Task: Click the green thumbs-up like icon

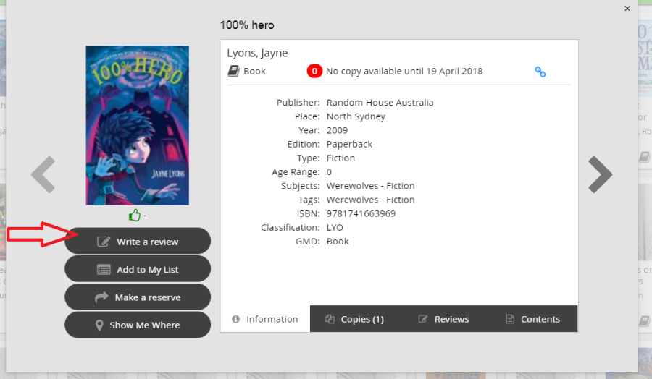Action: click(x=134, y=216)
